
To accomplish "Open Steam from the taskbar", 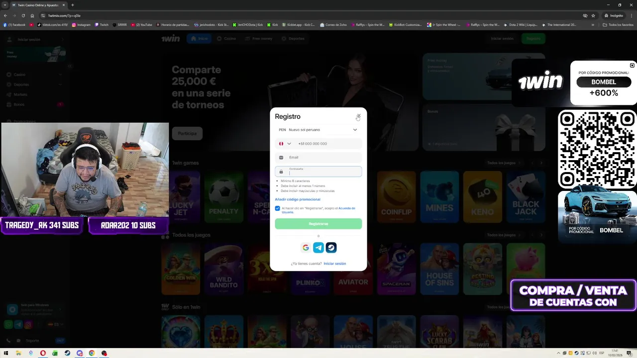I will pyautogui.click(x=67, y=353).
